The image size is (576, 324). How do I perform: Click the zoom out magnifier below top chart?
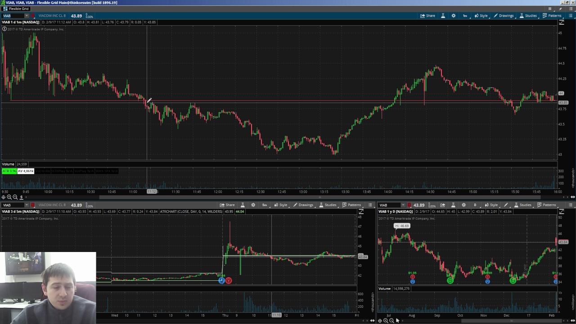(x=15, y=197)
